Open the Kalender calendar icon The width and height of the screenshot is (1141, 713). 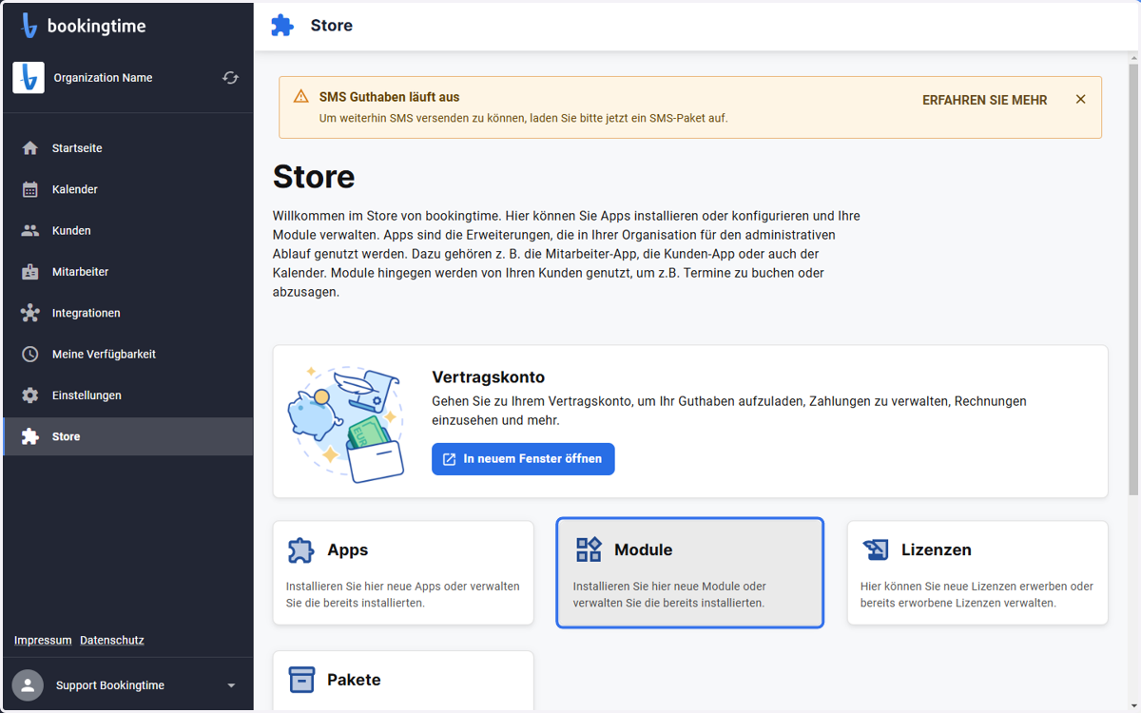pyautogui.click(x=30, y=189)
